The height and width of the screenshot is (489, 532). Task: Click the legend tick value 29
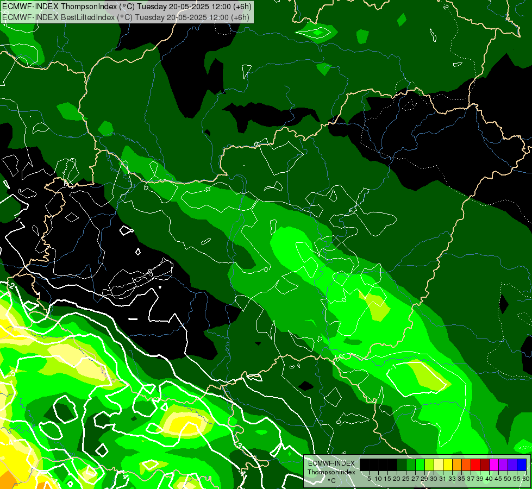424,479
